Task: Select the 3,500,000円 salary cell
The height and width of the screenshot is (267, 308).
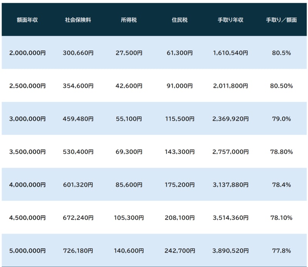Action: [x=27, y=152]
